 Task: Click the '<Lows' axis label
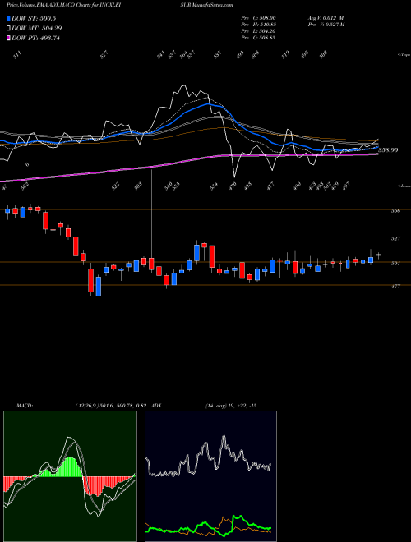pos(404,186)
